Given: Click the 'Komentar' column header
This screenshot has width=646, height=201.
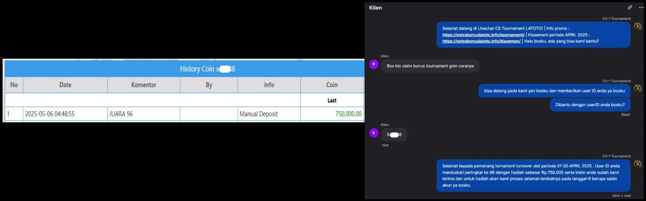Looking at the screenshot, I should click(x=144, y=85).
